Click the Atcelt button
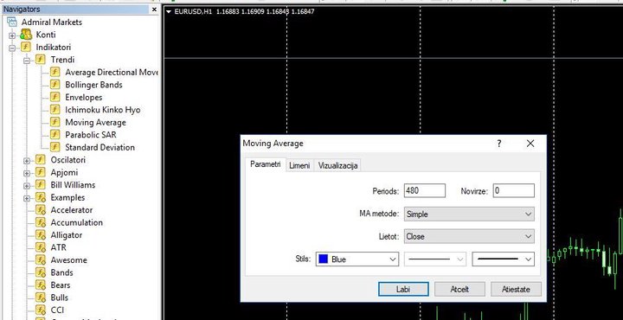 coord(459,290)
